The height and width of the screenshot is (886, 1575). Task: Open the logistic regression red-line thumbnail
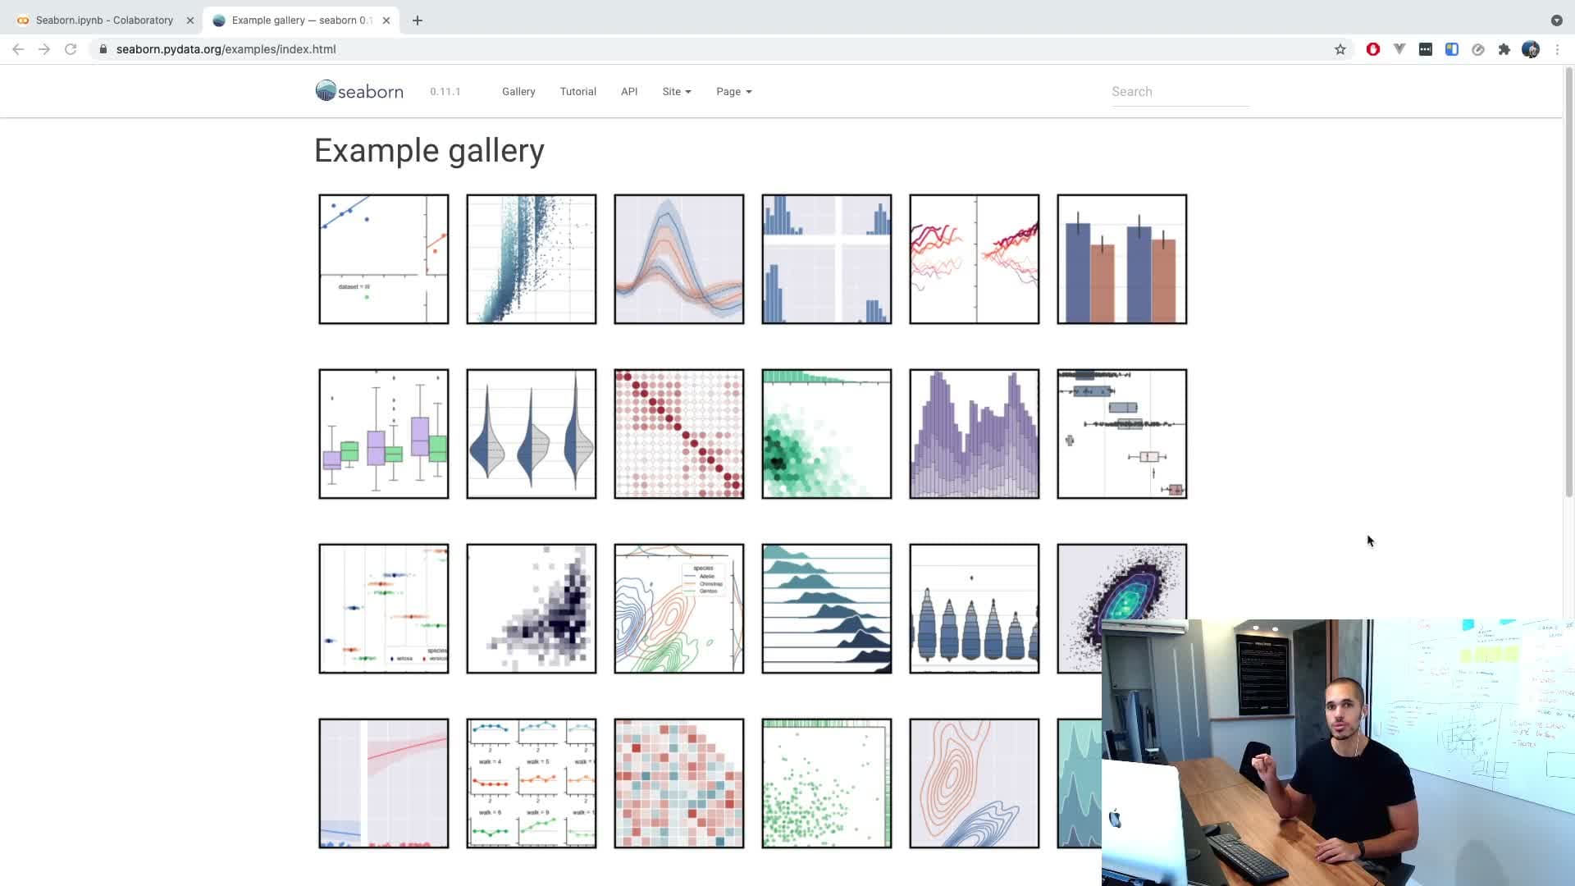384,783
